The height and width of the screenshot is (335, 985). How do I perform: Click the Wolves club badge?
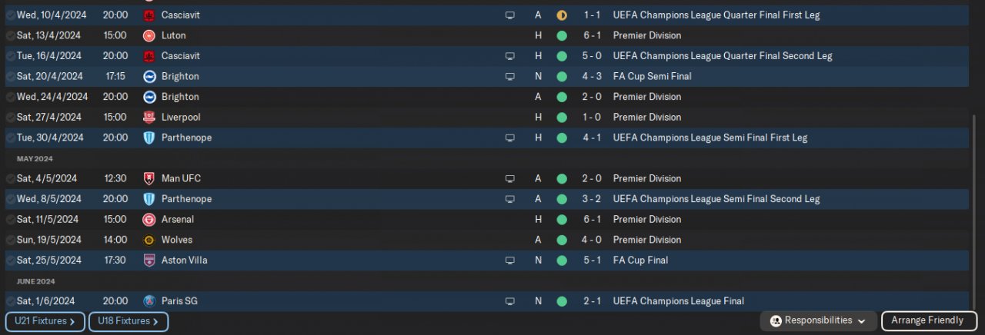149,240
